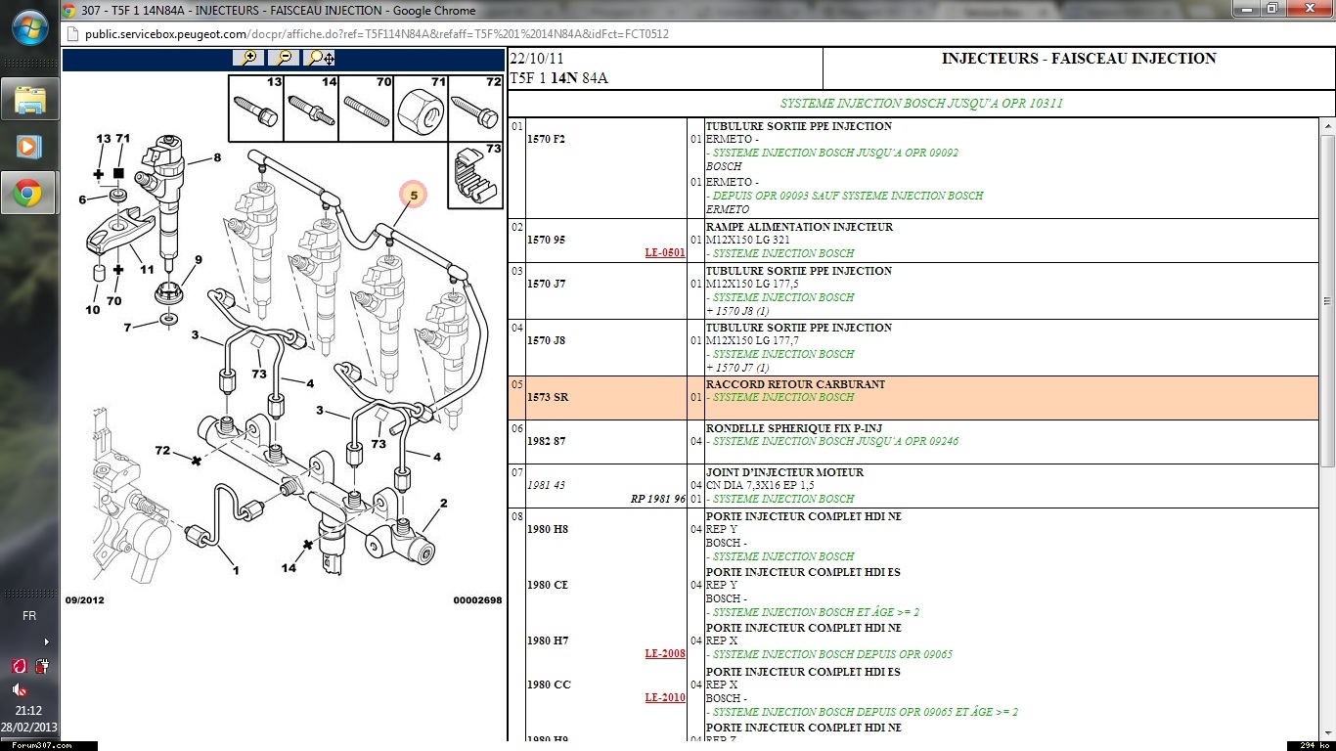Select callout 1 pump pipe label
The image size is (1336, 751).
pyautogui.click(x=235, y=570)
